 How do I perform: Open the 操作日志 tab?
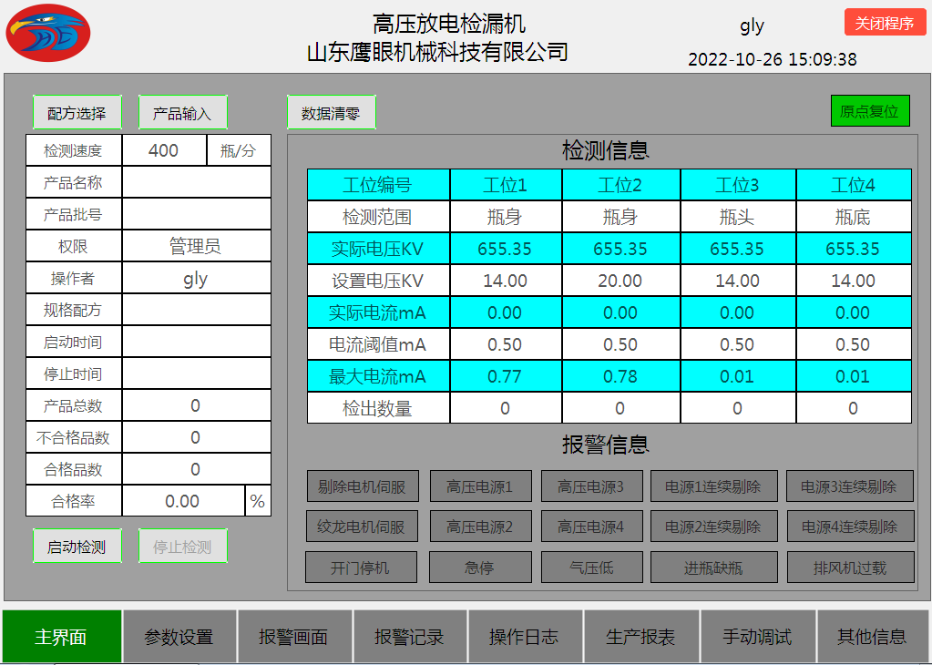[526, 637]
